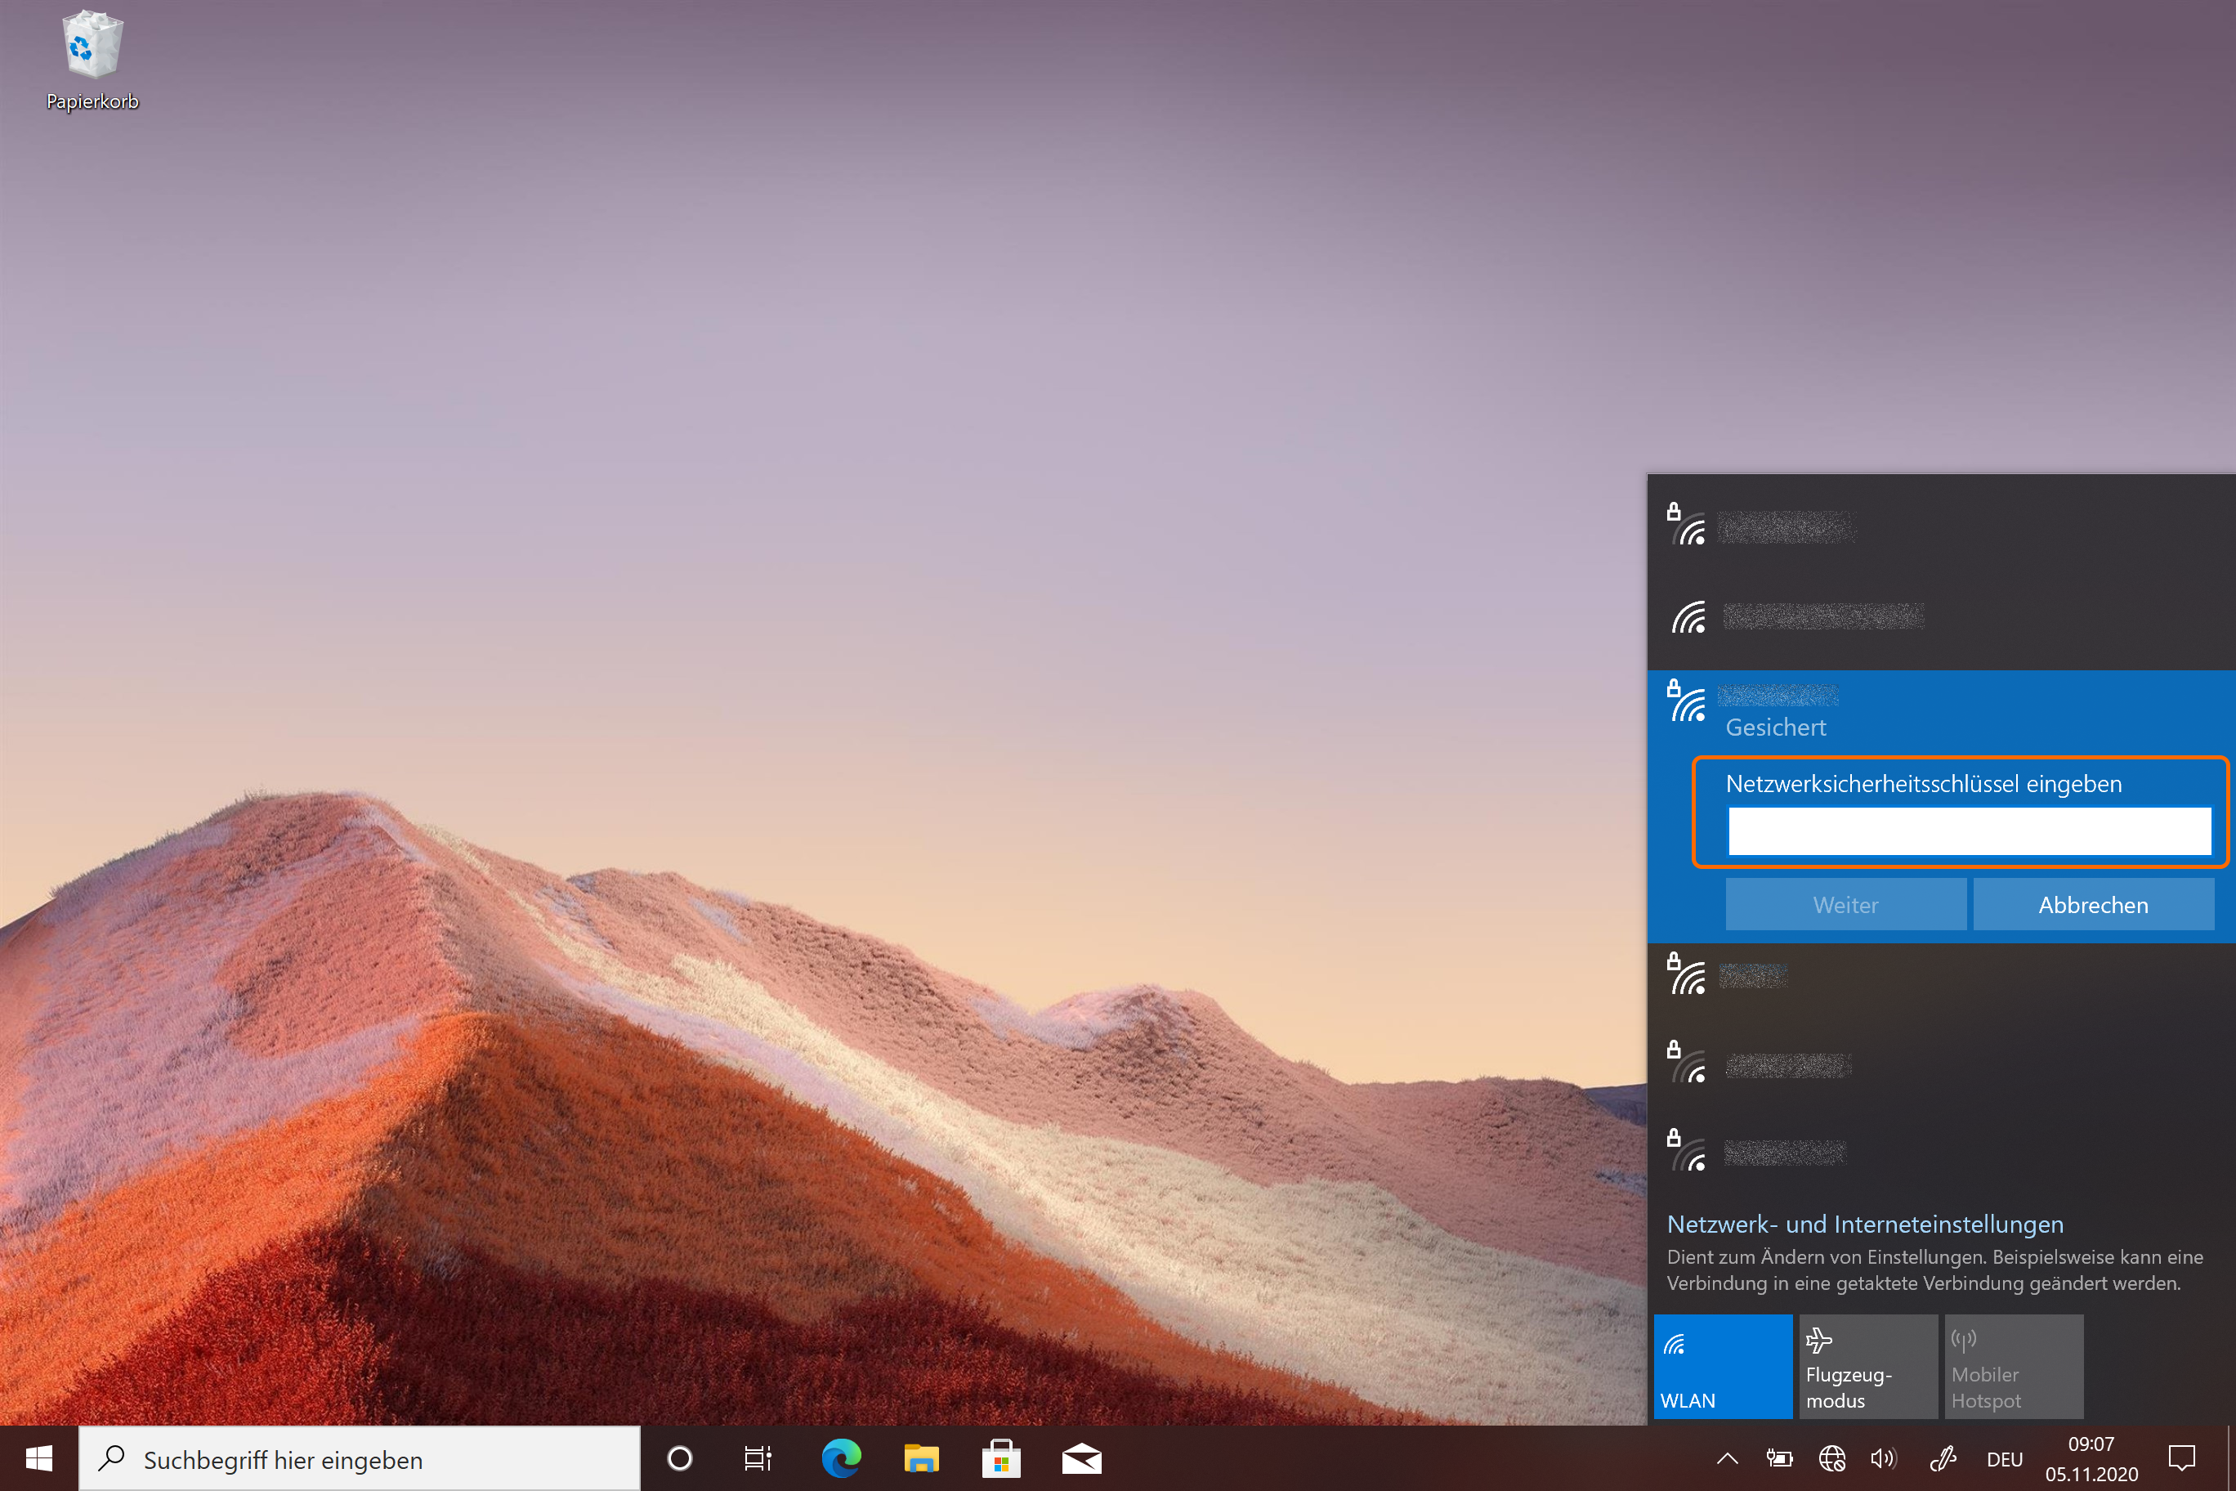Open File Explorer from taskbar

point(920,1457)
